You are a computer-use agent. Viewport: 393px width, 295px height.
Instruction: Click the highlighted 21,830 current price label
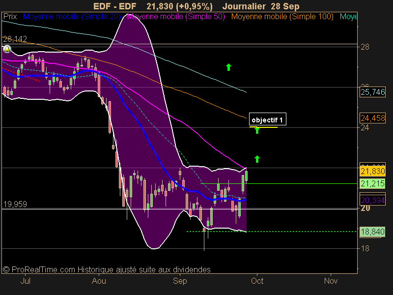pos(373,171)
